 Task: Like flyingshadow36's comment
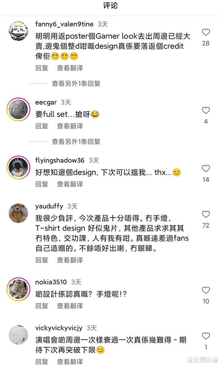click(206, 168)
